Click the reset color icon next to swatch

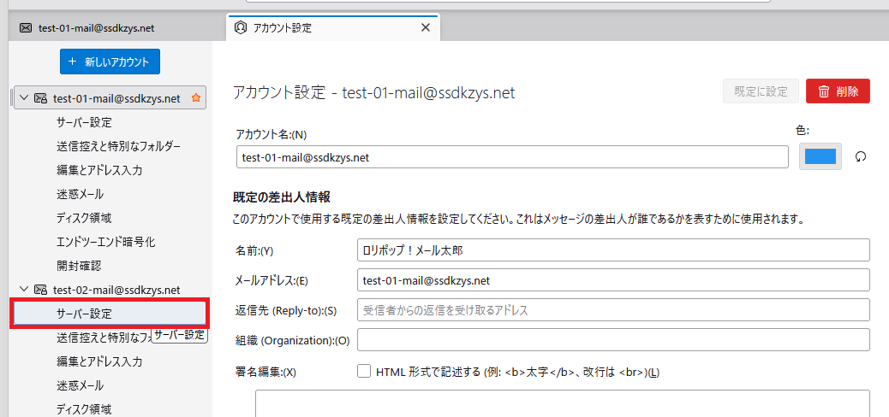(x=861, y=157)
